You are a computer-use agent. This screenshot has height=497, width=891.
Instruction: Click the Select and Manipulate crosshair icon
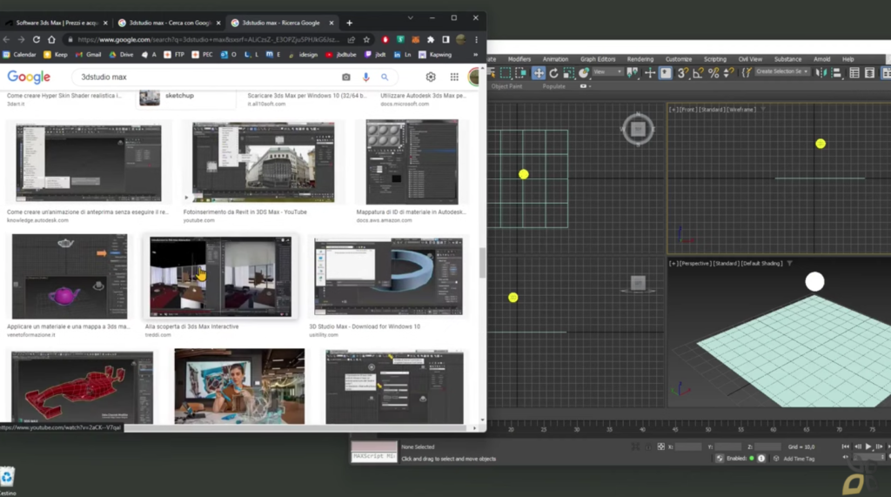tap(650, 73)
